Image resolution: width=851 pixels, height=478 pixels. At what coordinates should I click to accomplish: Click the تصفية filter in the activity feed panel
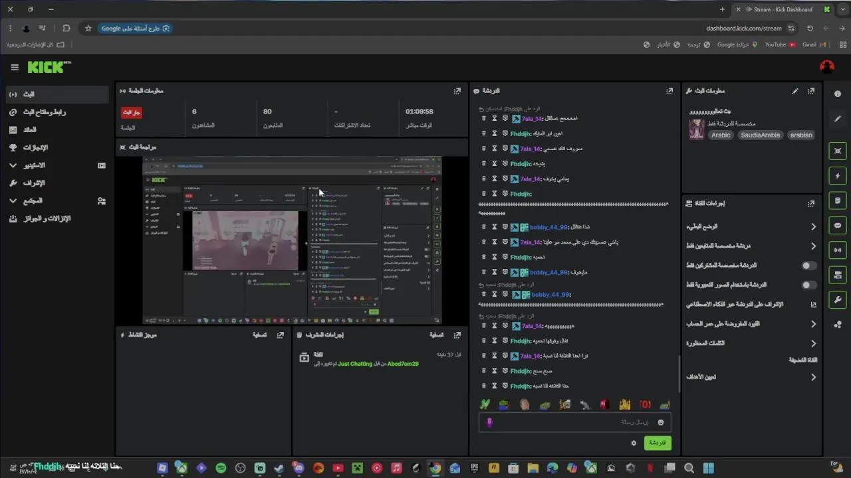tap(259, 335)
